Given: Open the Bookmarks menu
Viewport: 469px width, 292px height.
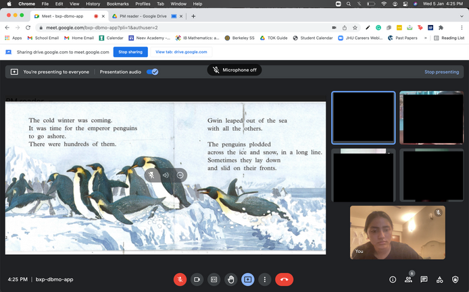Looking at the screenshot, I should click(x=118, y=4).
